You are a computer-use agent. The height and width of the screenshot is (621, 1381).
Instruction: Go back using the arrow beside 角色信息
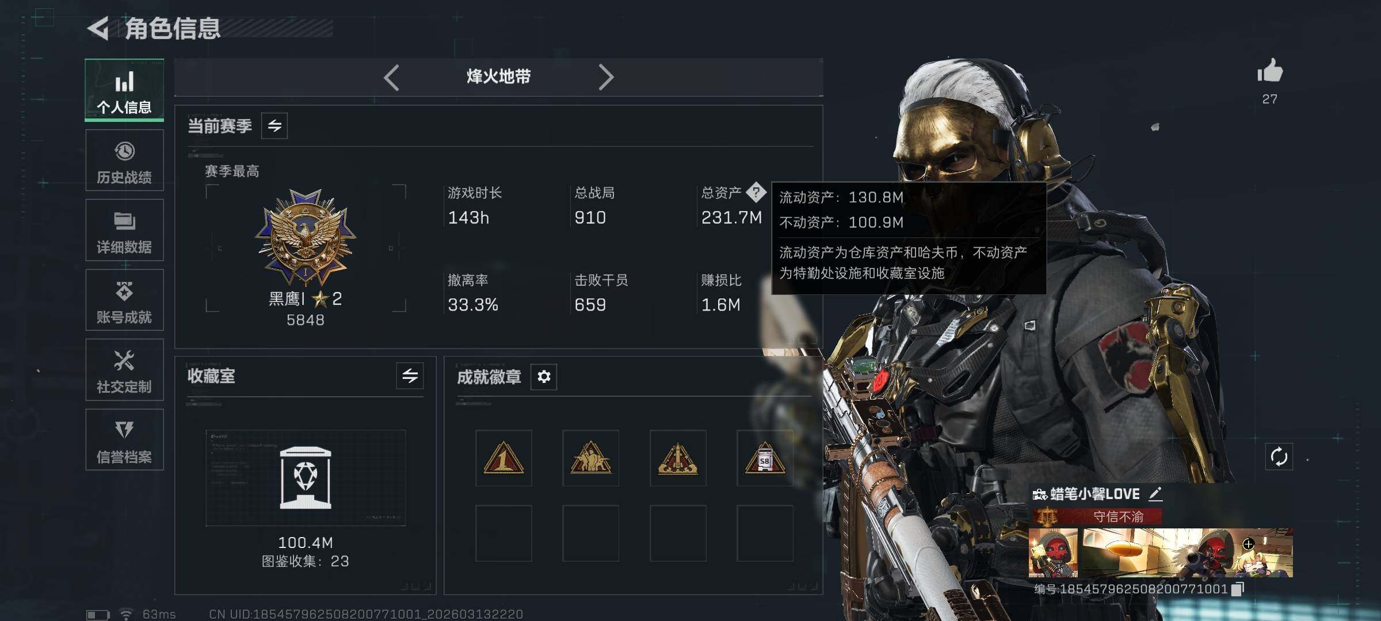[98, 28]
